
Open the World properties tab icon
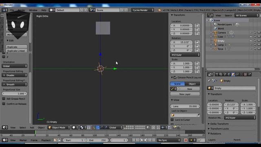point(229,74)
